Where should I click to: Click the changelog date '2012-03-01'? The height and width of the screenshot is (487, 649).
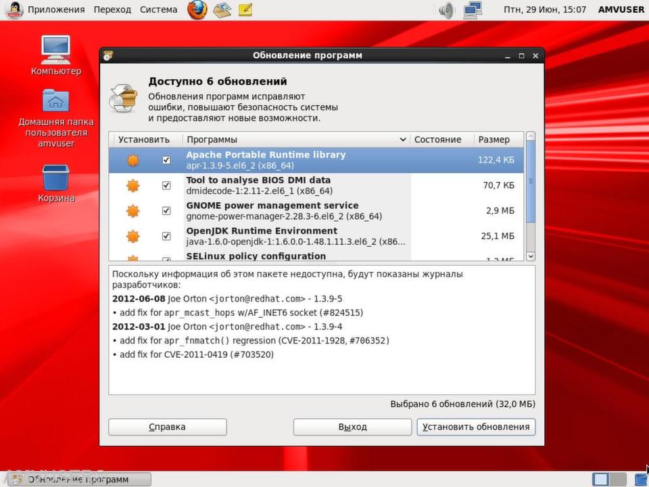(139, 327)
